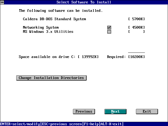
Task: Click the Required 10200K total field
Action: (x=136, y=57)
